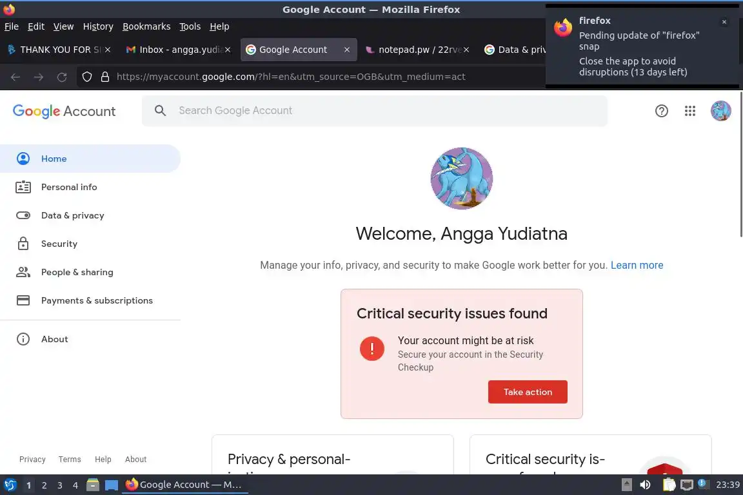Click the Google Account taskbar window button
743x495 pixels.
pyautogui.click(x=185, y=485)
